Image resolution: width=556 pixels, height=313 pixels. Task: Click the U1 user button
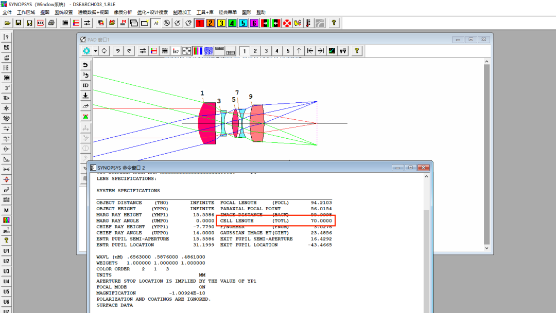[x=6, y=251]
